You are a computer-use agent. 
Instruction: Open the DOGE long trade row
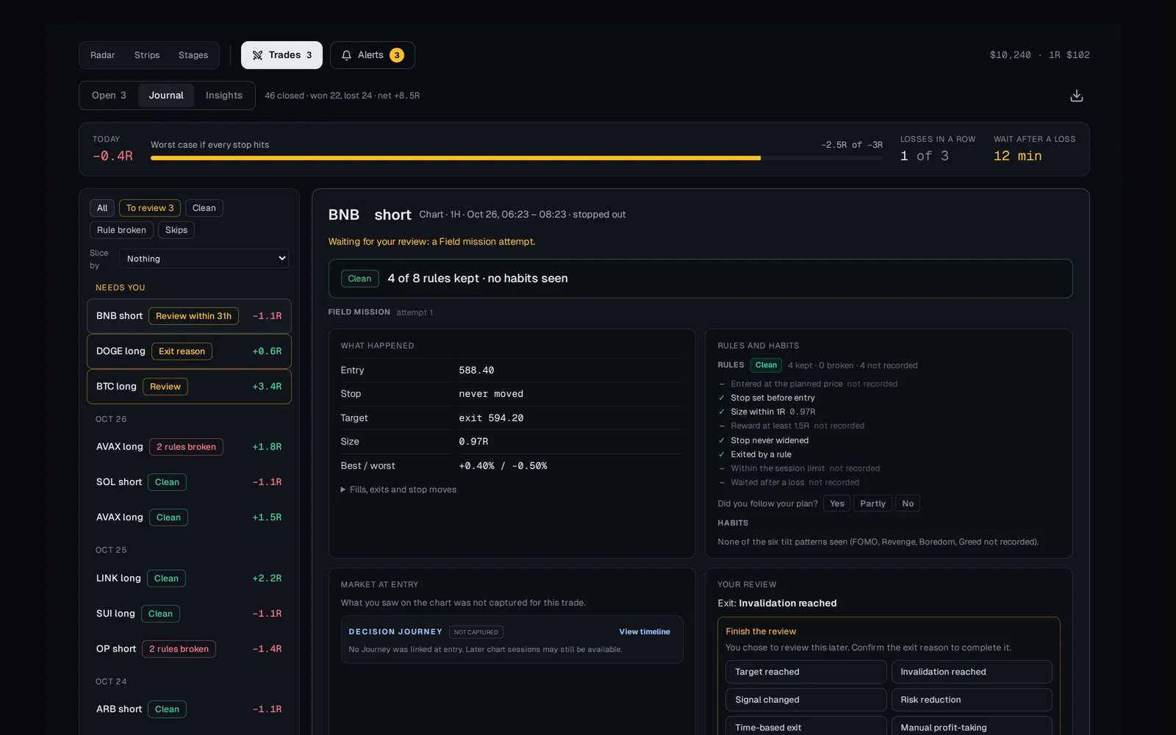pyautogui.click(x=189, y=351)
